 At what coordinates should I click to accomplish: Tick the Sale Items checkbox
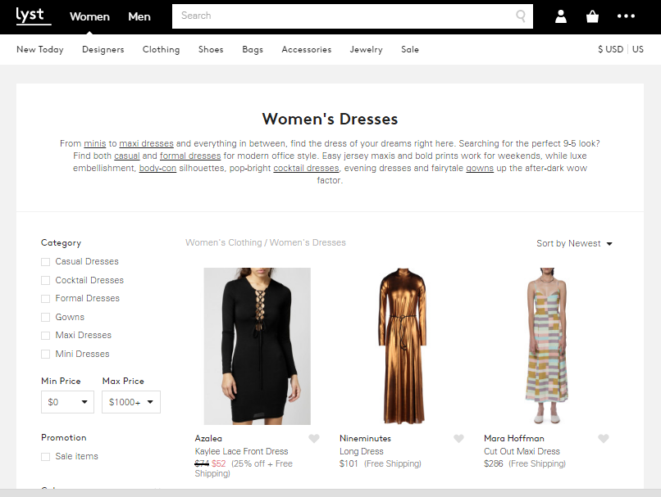[46, 457]
